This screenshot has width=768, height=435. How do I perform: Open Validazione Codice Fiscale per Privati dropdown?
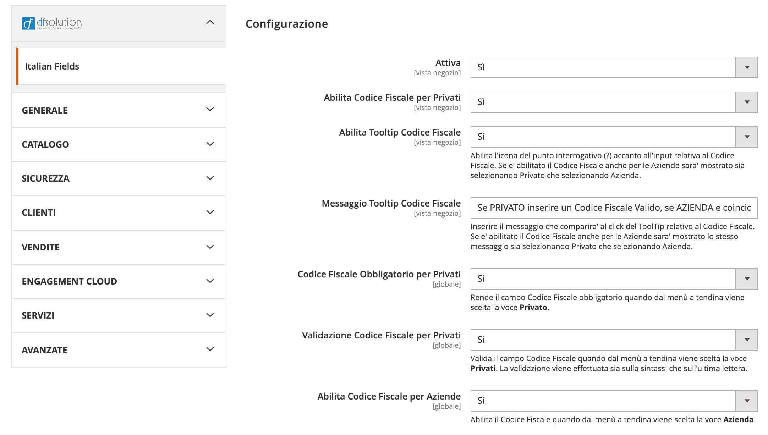pos(614,340)
